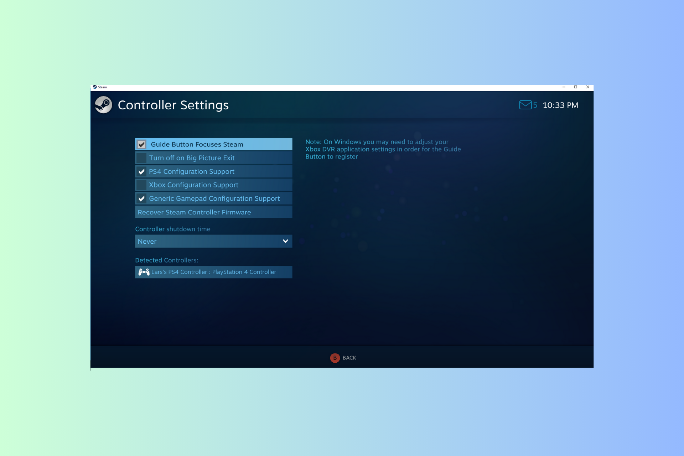This screenshot has height=456, width=684.
Task: Click the chevron on the "Never" selector
Action: 285,241
